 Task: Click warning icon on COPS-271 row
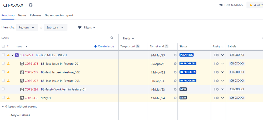[8, 55]
